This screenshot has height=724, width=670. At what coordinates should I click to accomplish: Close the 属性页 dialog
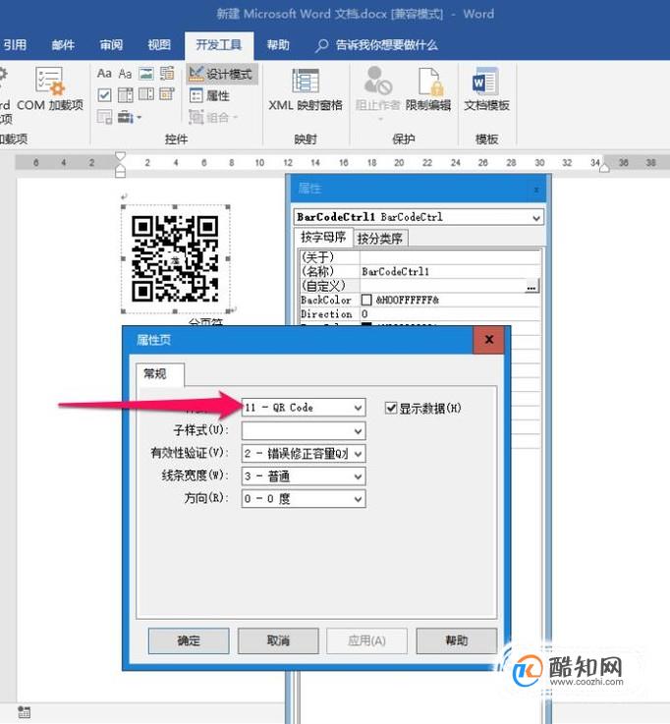489,340
